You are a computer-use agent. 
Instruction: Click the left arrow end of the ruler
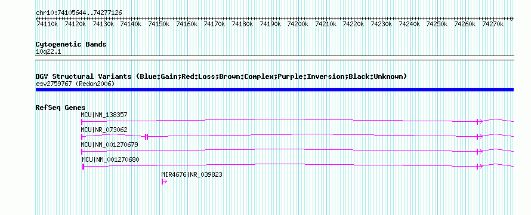[37, 19]
